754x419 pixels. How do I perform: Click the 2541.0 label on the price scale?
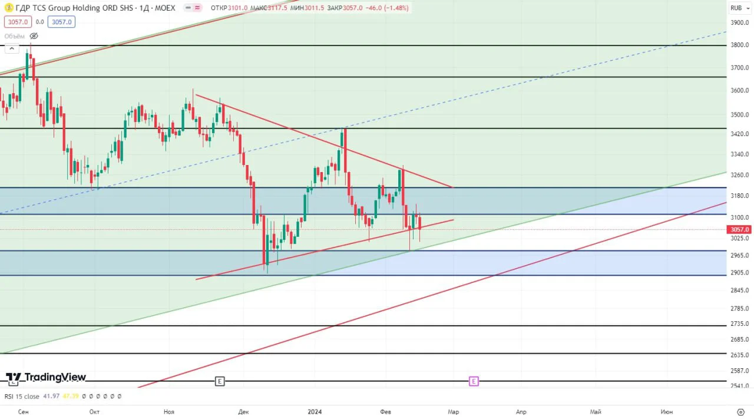(x=739, y=386)
